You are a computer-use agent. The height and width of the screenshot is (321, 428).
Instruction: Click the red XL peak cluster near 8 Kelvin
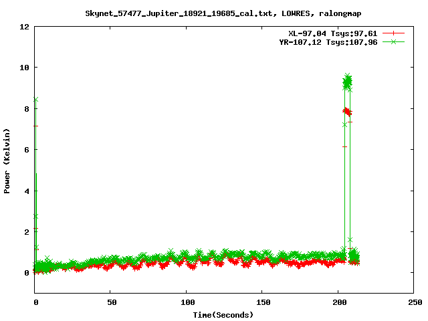[x=347, y=112]
